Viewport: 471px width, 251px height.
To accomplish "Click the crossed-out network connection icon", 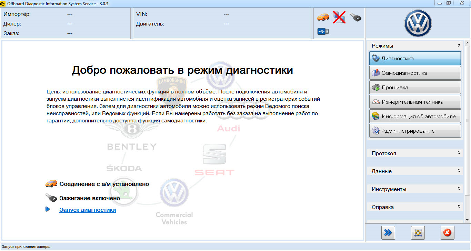I will point(339,17).
